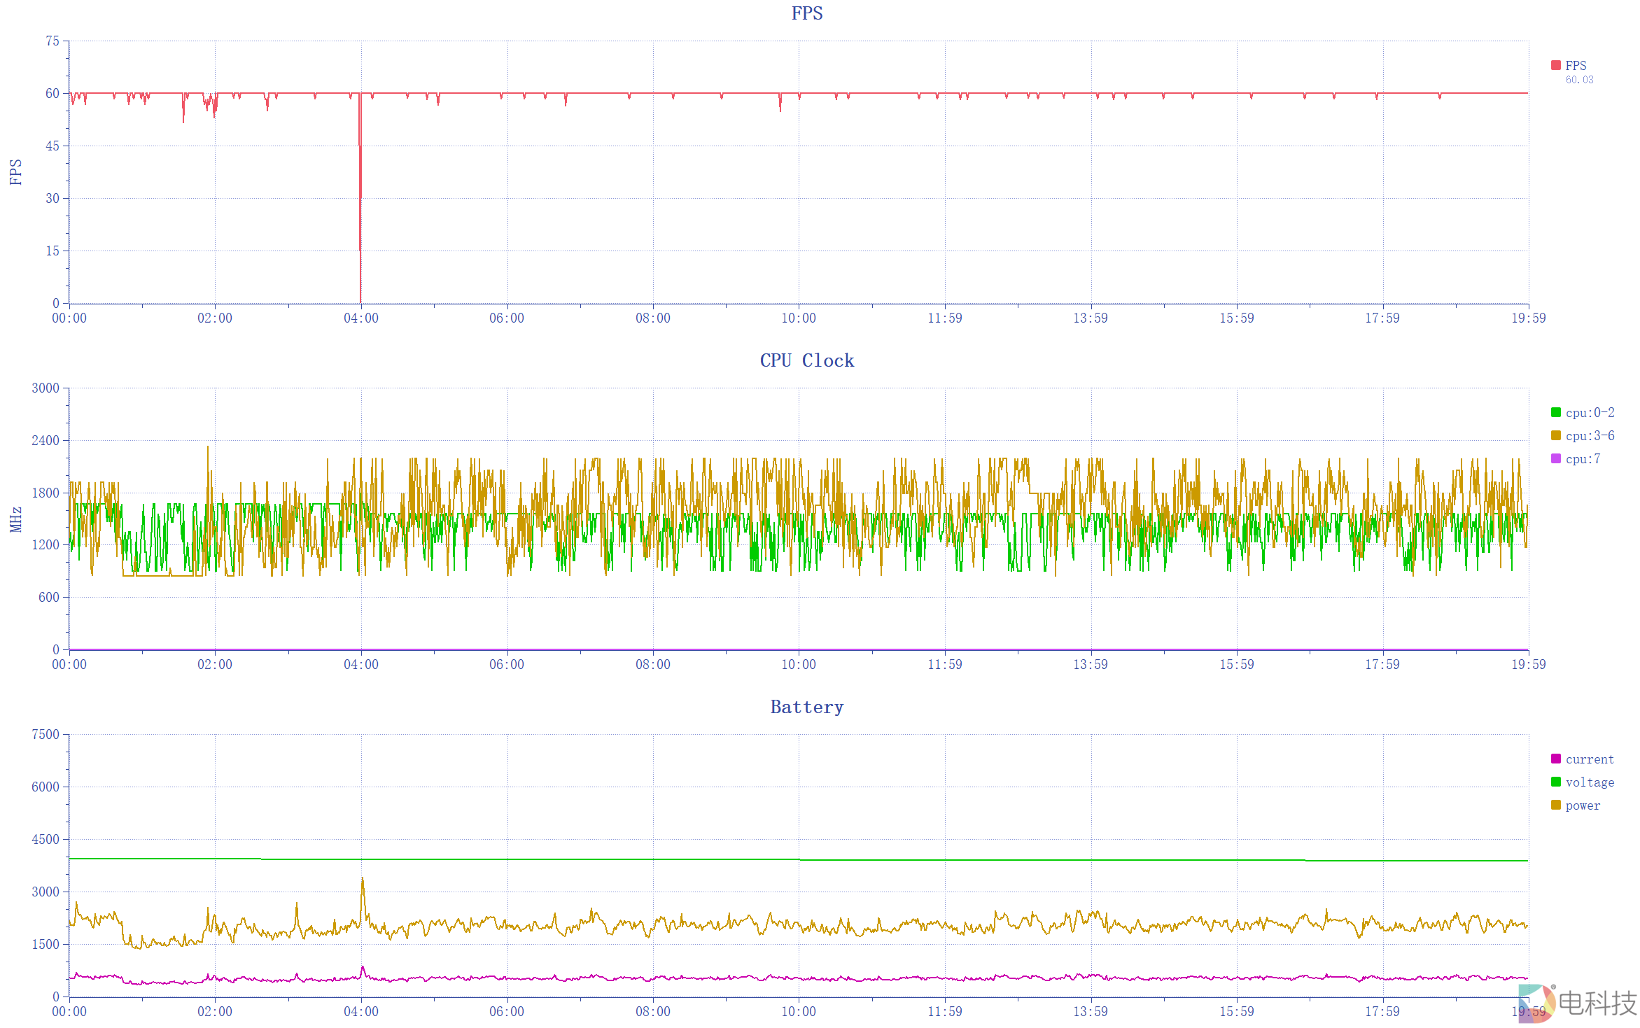Click the MHz axis label on CPU chart
The image size is (1640, 1028).
15,519
